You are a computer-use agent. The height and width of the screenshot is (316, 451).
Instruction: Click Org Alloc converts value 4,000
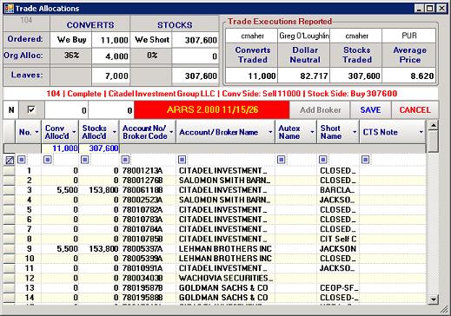click(110, 56)
